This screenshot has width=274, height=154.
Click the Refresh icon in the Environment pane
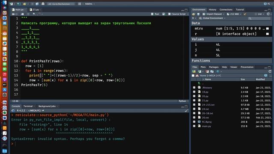[268, 14]
